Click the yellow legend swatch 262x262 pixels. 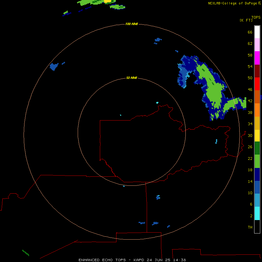257,136
